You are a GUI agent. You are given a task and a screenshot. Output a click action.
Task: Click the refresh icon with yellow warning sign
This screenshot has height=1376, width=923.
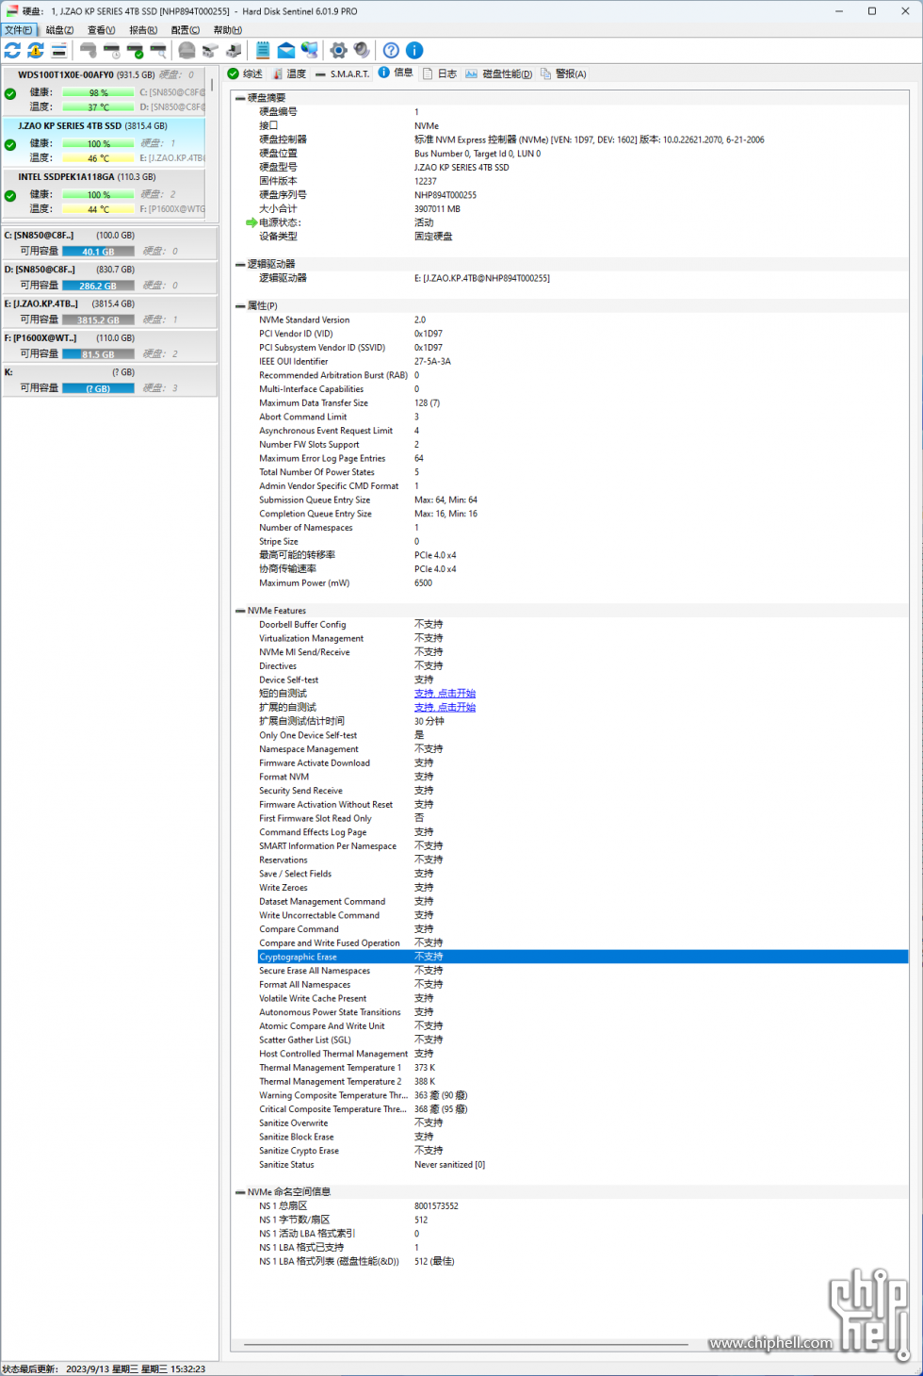tap(36, 50)
